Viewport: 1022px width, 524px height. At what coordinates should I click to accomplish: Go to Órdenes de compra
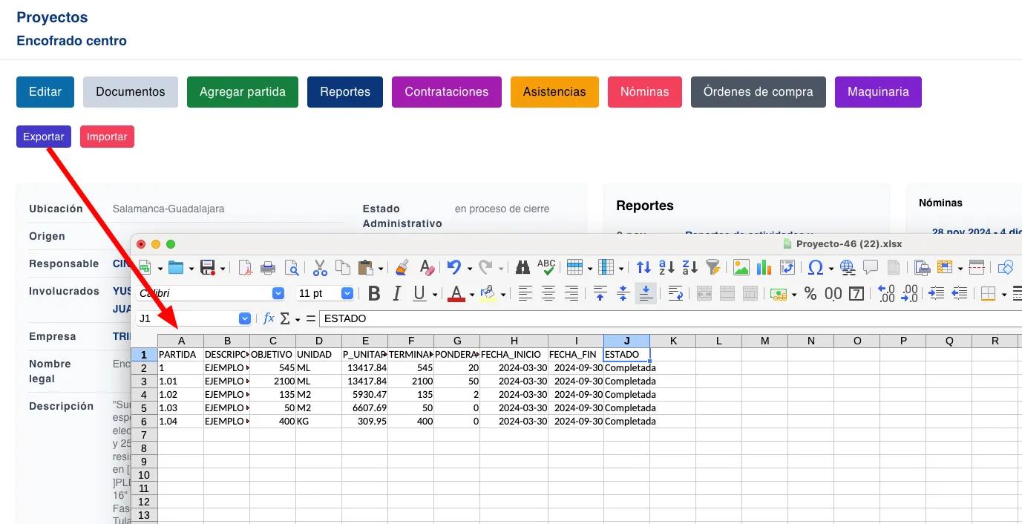758,92
